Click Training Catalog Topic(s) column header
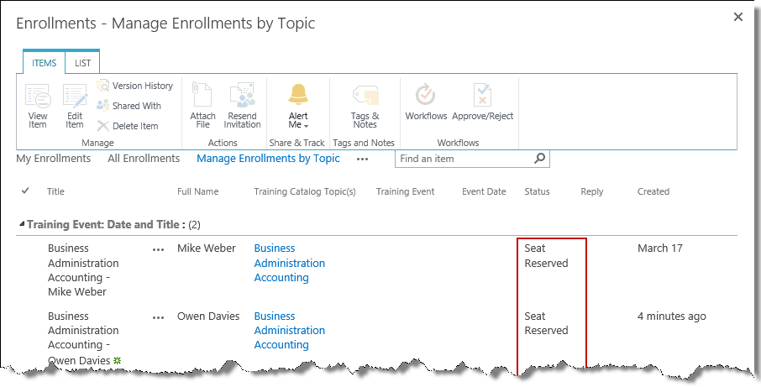 coord(305,191)
